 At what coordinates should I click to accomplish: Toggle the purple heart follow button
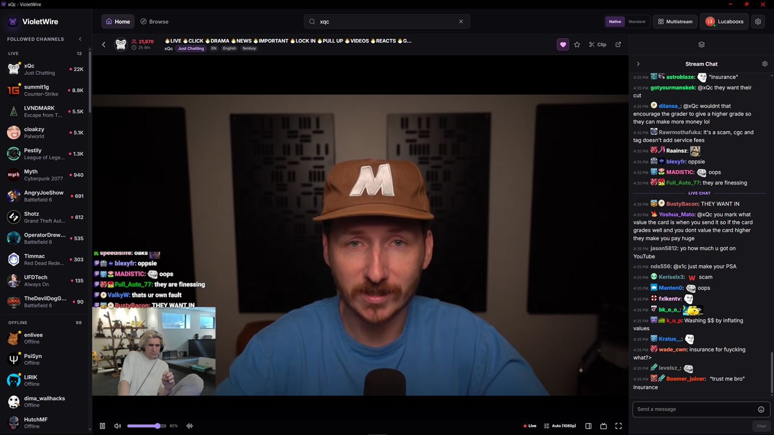click(x=563, y=44)
